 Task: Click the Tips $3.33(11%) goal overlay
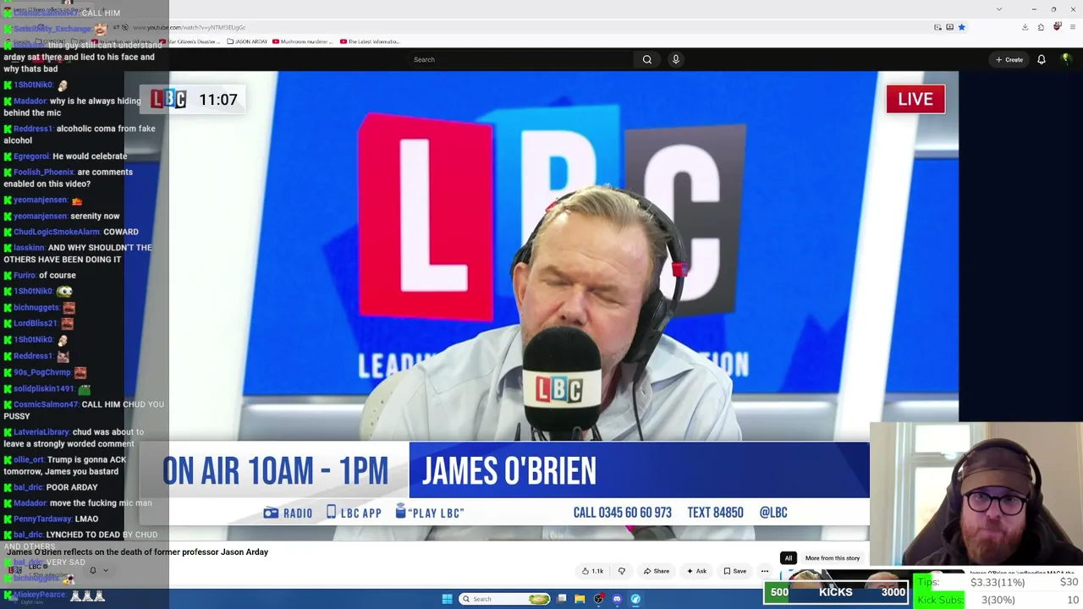click(997, 582)
